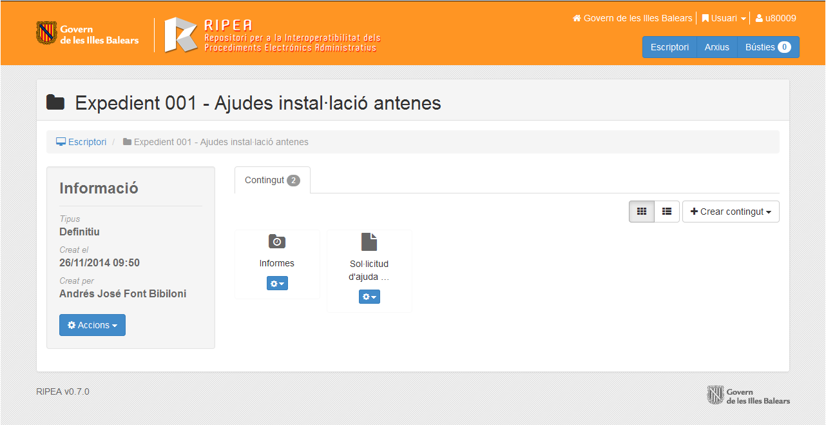Open the Usuari role dropdown
The image size is (826, 425).
(724, 18)
